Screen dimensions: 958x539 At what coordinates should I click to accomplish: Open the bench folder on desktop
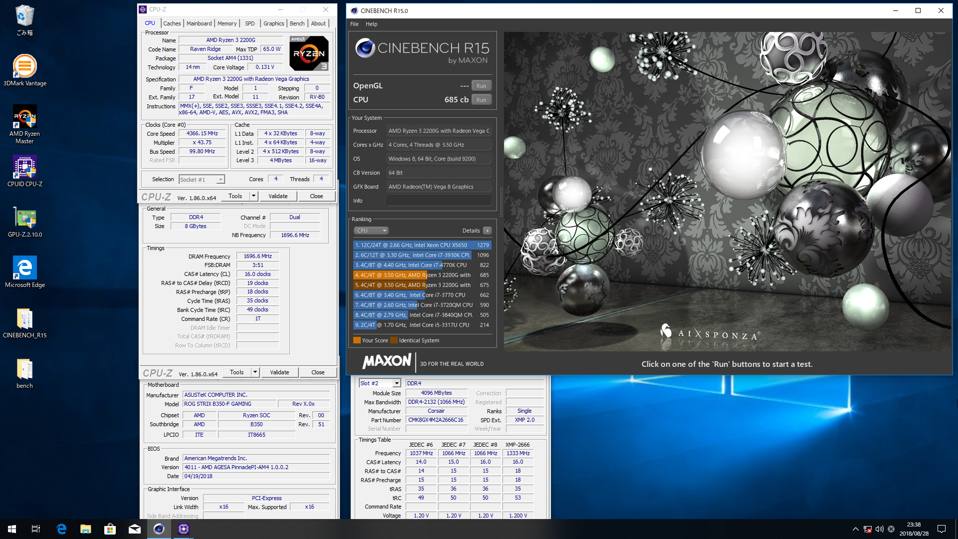24,373
